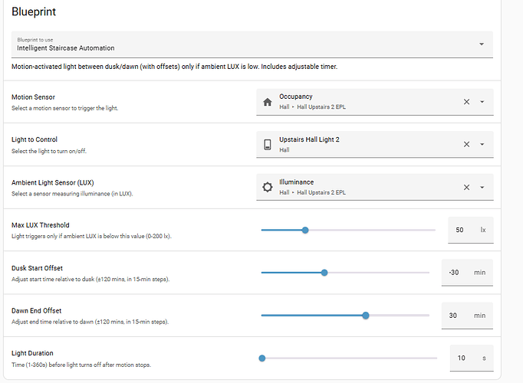
Task: Open the Blueprint to use dropdown
Action: pyautogui.click(x=482, y=44)
